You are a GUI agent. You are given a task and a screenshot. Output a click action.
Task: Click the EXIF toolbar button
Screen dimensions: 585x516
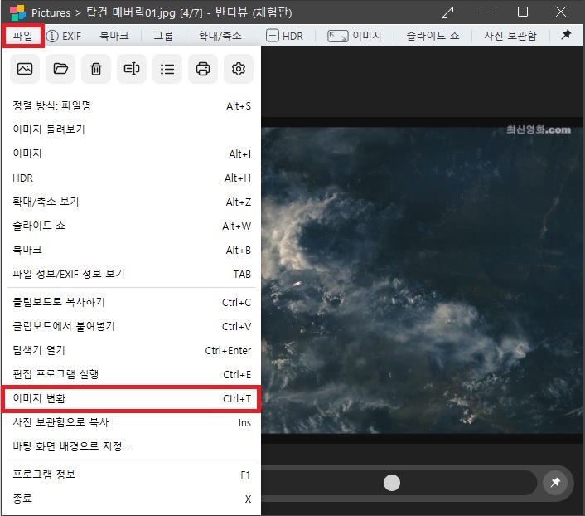(x=64, y=36)
